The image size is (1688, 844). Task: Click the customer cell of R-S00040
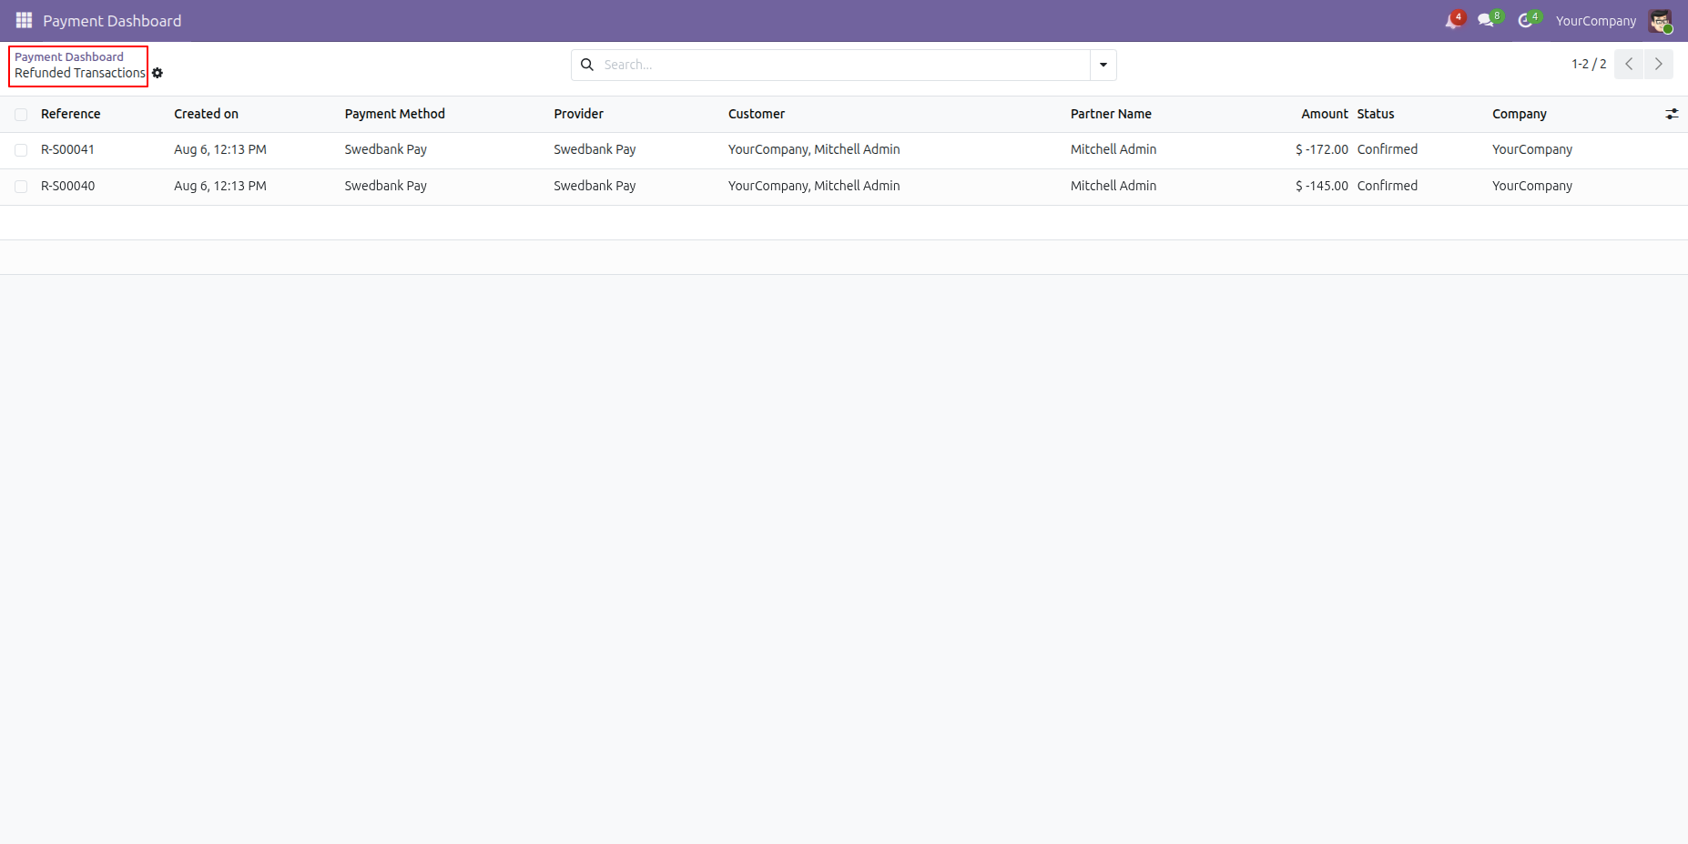[814, 186]
